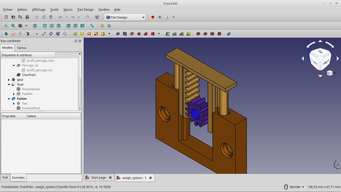Start macro recording with red circle

point(153,17)
